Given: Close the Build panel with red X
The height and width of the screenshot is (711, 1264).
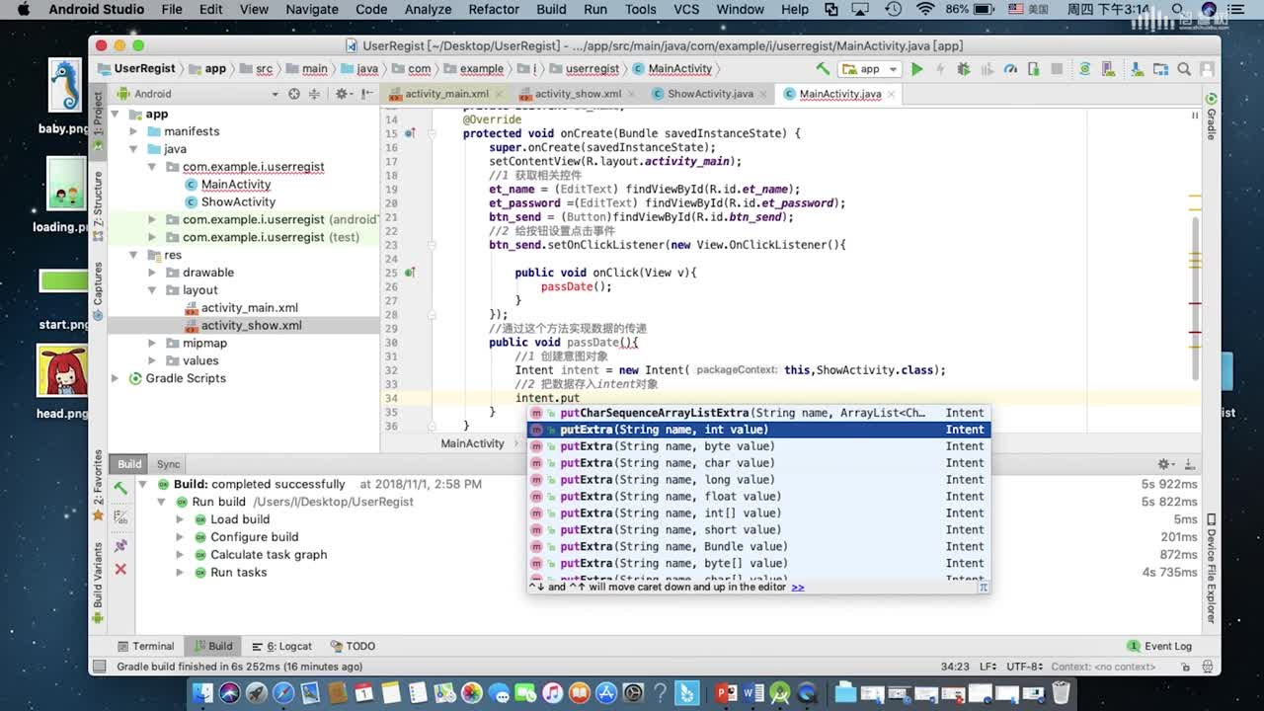Looking at the screenshot, I should pyautogui.click(x=120, y=569).
